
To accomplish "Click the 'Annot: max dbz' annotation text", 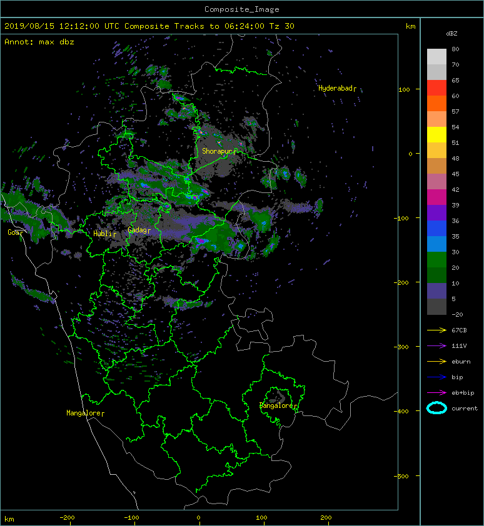I will tap(39, 42).
